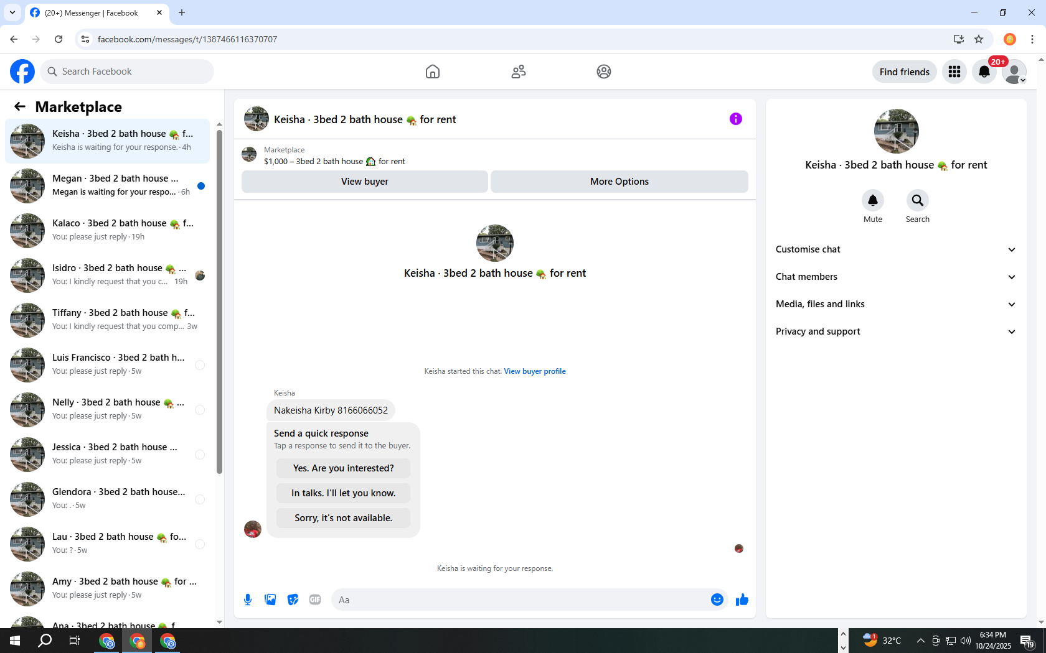
Task: Open the Facebook menu grid icon
Action: [x=954, y=72]
